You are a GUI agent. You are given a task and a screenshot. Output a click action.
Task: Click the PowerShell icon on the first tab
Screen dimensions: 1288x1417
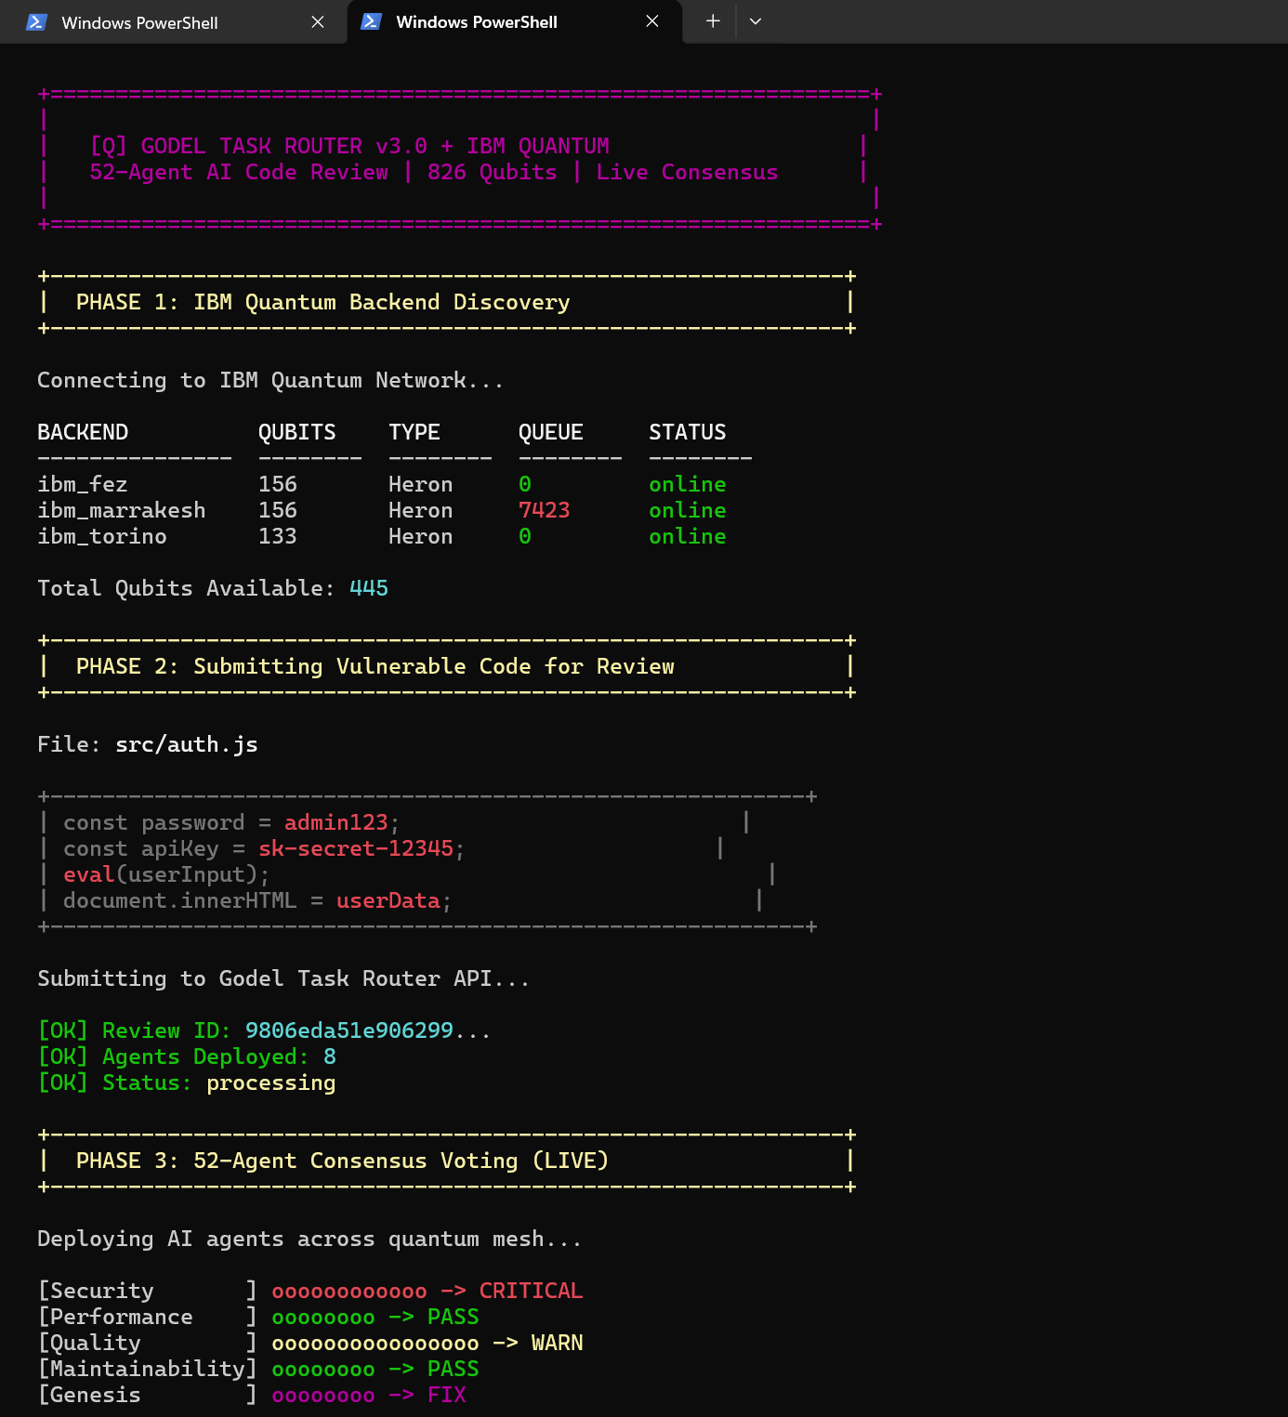pyautogui.click(x=33, y=21)
